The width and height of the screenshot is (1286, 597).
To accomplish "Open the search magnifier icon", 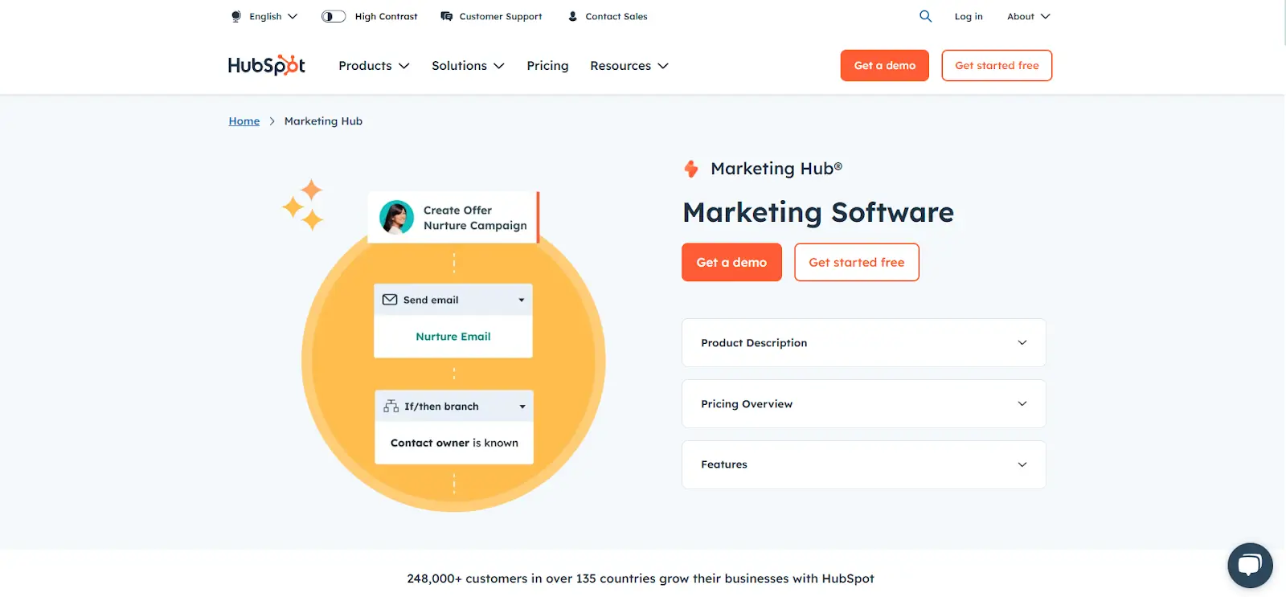I will click(x=925, y=16).
